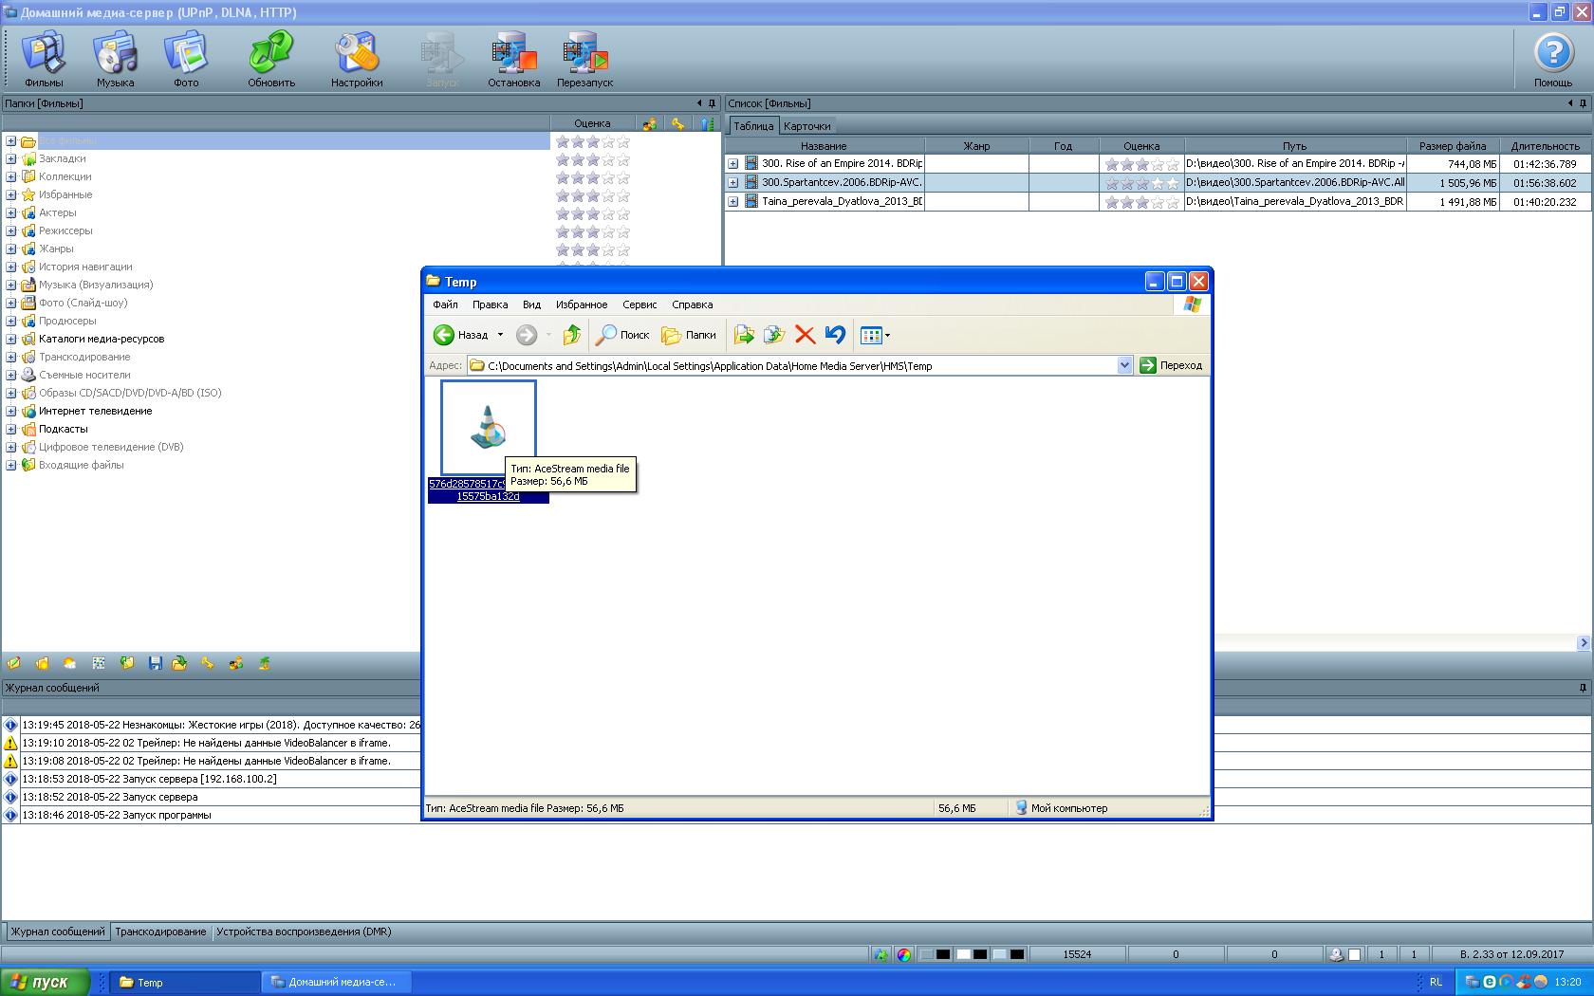Switch to the Транскодирование bottom tab
Image resolution: width=1594 pixels, height=996 pixels.
160,931
